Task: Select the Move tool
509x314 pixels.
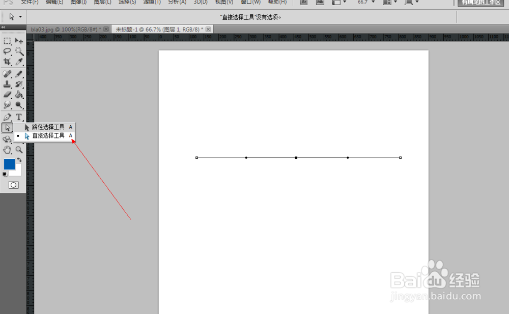Action: (19, 41)
